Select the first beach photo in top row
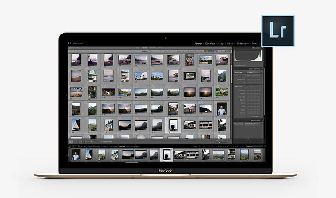 click(76, 60)
